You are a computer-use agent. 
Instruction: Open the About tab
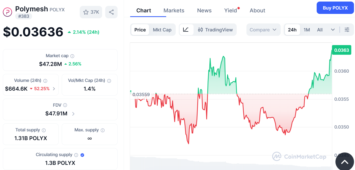pos(257,11)
